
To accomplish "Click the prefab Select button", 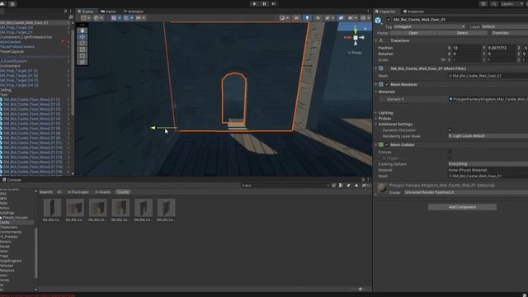I will click(462, 33).
